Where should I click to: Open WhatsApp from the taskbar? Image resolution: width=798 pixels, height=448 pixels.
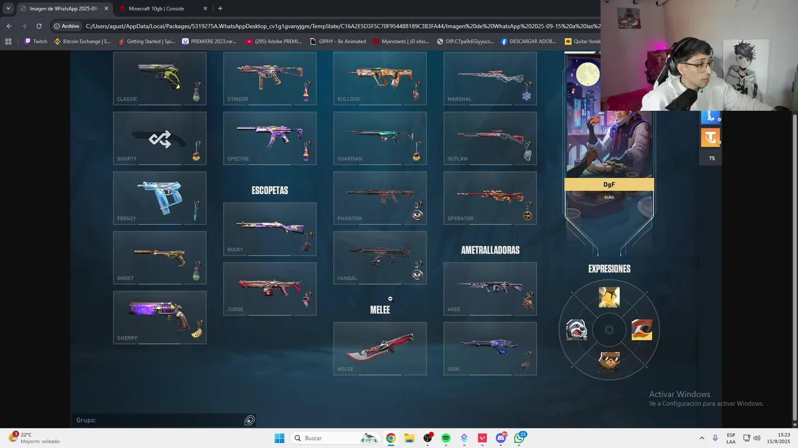(x=519, y=438)
